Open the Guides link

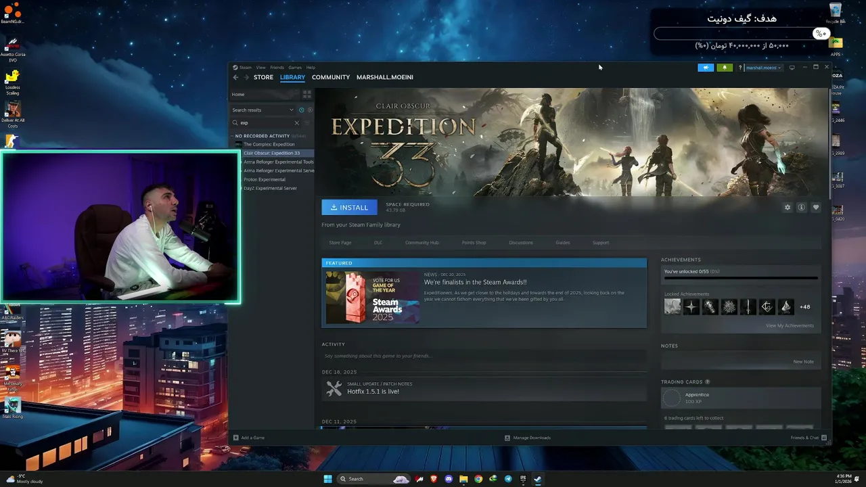(563, 243)
